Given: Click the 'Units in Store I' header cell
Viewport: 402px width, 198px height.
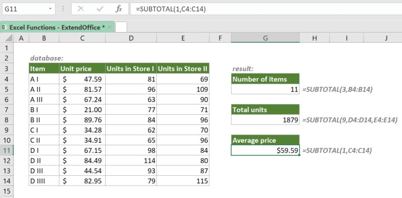Looking at the screenshot, I should pos(131,68).
